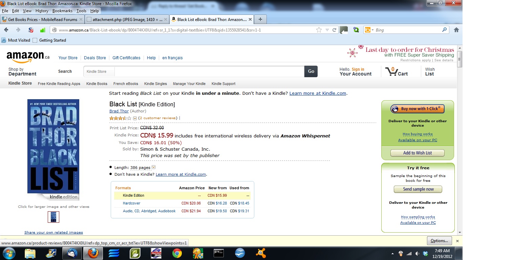
Task: Click the green swirl icon beside the Bing box
Action: (x=356, y=30)
